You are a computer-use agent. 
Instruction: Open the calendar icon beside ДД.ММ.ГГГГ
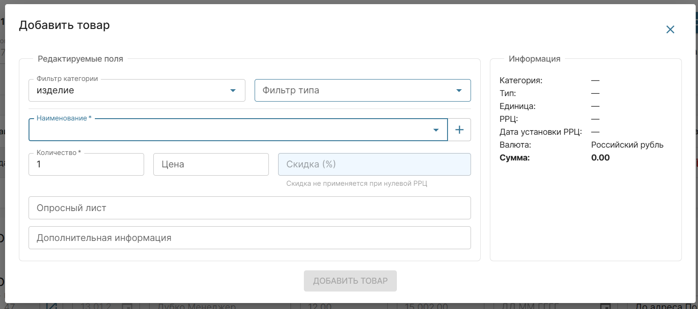pos(606,306)
